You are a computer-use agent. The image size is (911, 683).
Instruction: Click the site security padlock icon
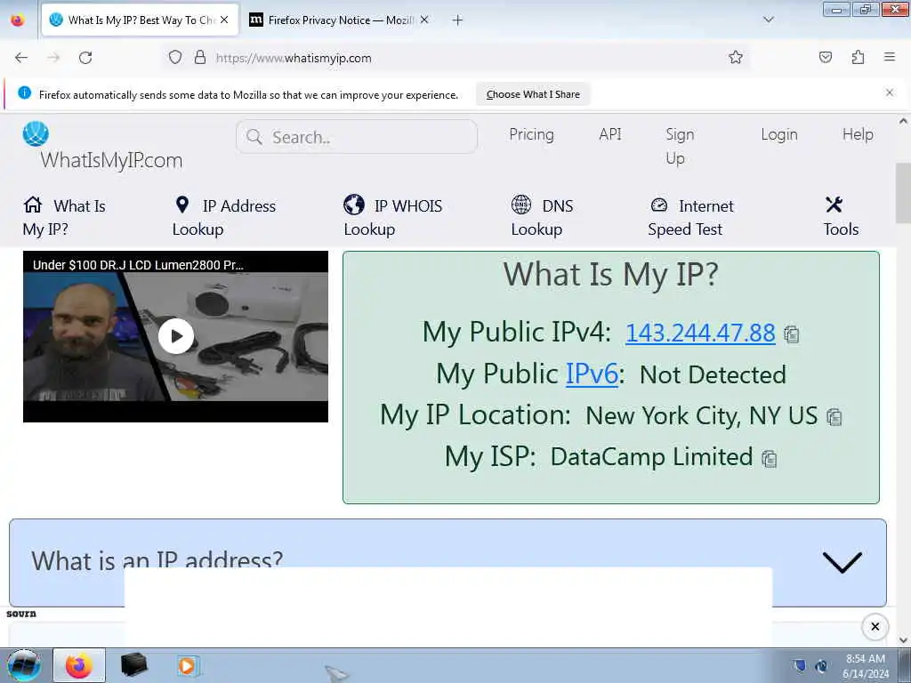click(x=200, y=57)
